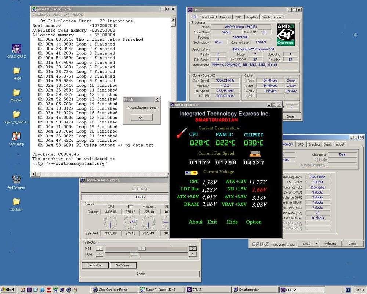The height and width of the screenshot is (294, 367).
Task: Launch Core Temp from desktop icon
Action: click(x=17, y=136)
